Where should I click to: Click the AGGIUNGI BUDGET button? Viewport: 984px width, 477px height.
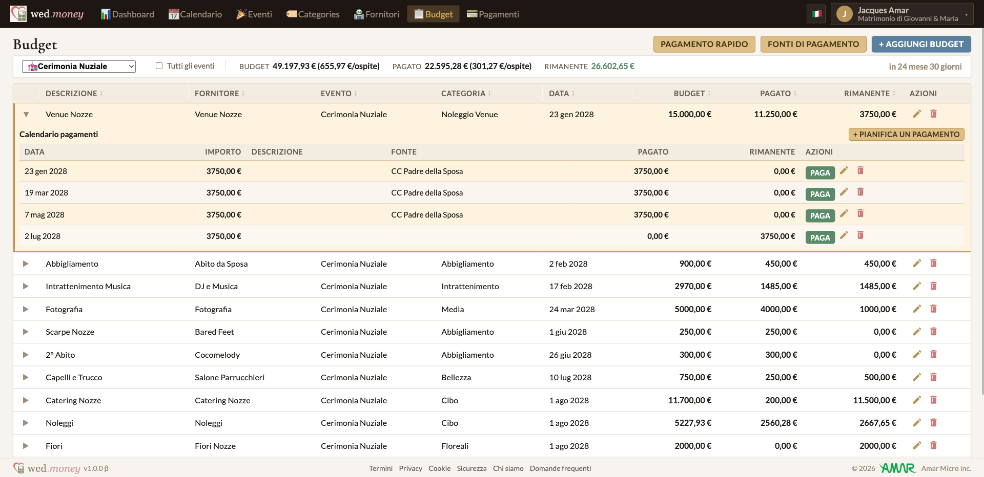click(921, 44)
